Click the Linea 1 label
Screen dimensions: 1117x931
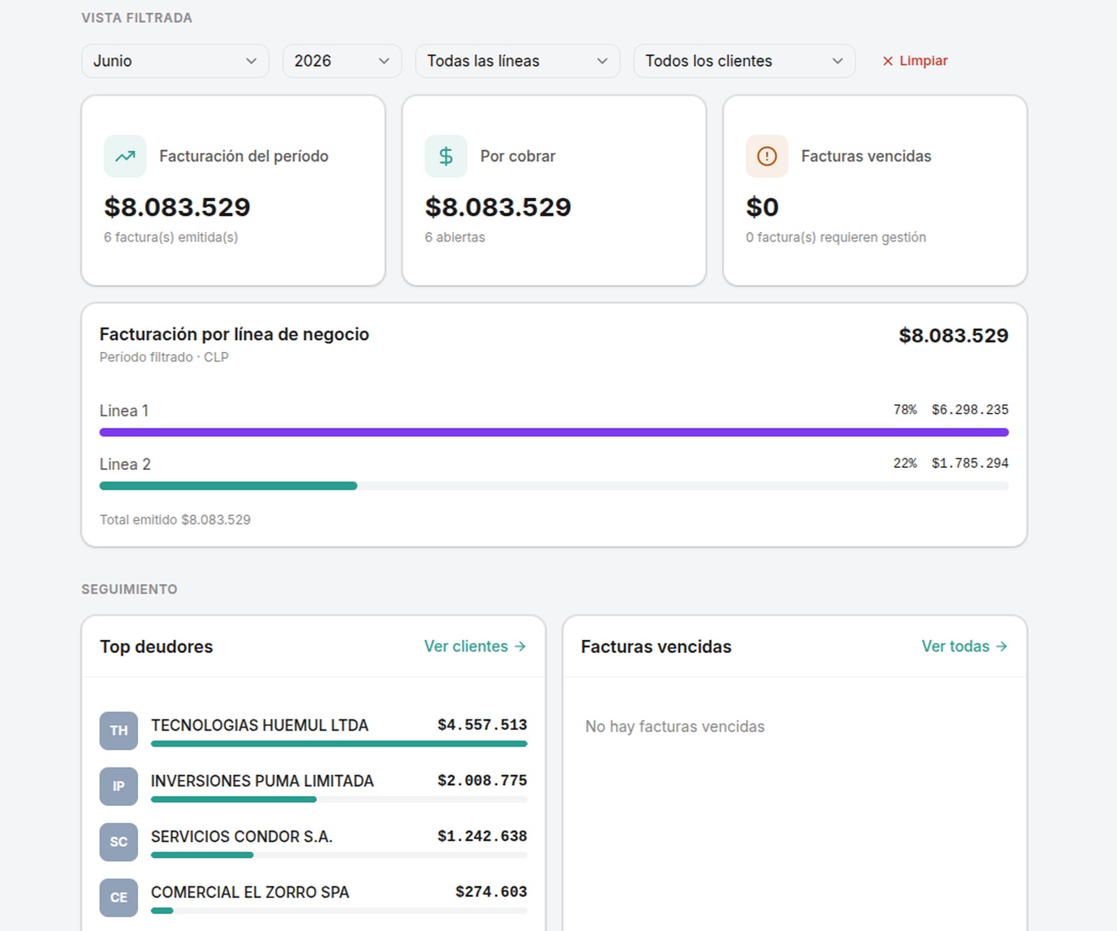[124, 411]
